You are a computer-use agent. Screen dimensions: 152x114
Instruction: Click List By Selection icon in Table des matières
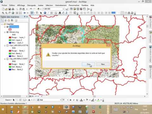(12, 20)
